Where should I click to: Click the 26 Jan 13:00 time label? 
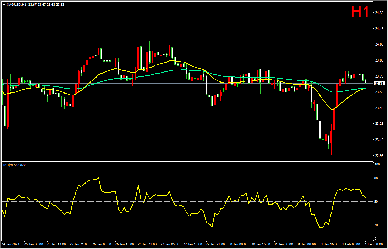(x=125, y=244)
